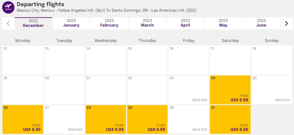
Task: Select December 31 departure date
Action: pos(230,119)
